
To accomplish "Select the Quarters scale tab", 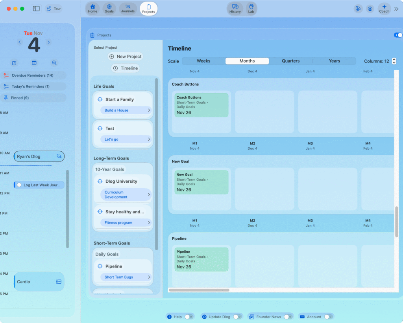I will pyautogui.click(x=290, y=61).
